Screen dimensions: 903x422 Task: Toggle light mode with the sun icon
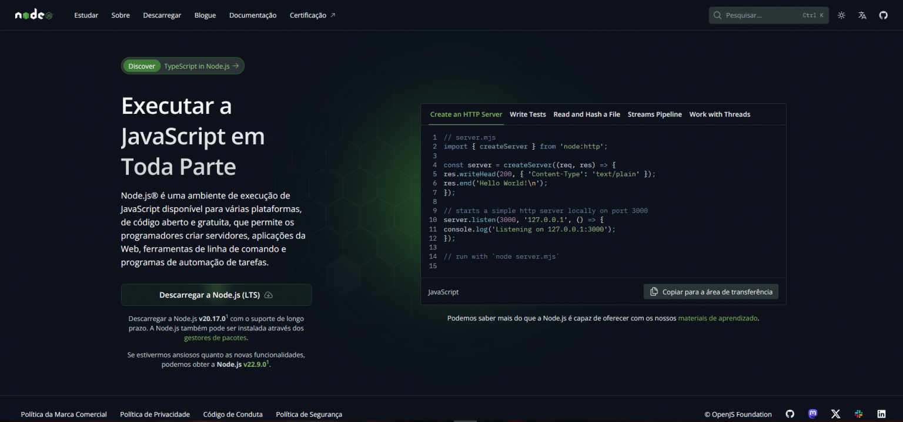(841, 15)
